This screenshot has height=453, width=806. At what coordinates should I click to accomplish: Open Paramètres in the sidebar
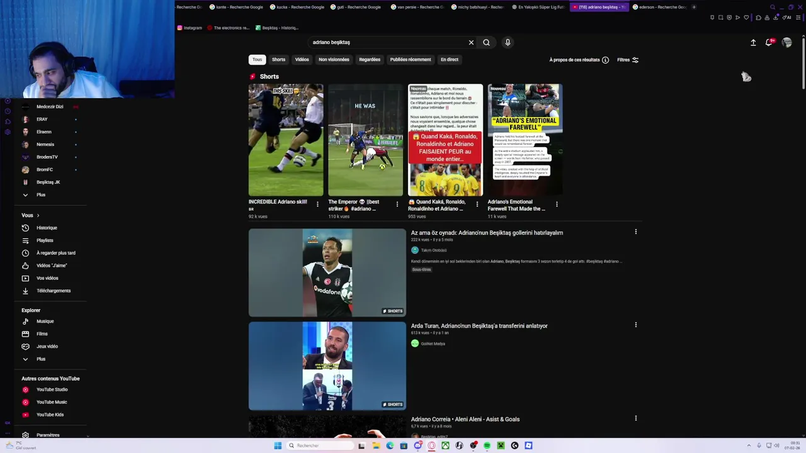pyautogui.click(x=48, y=435)
